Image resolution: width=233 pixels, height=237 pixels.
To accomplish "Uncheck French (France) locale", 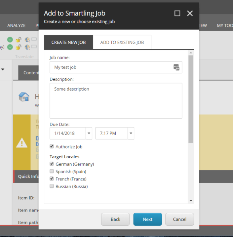I will (x=52, y=178).
